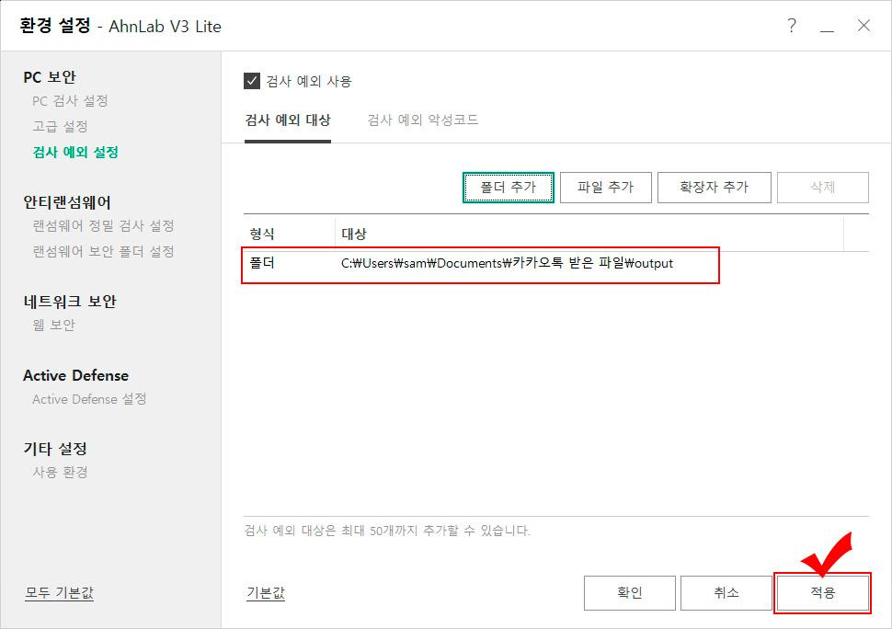Open 고급 설정 in the sidebar
892x629 pixels.
point(60,126)
